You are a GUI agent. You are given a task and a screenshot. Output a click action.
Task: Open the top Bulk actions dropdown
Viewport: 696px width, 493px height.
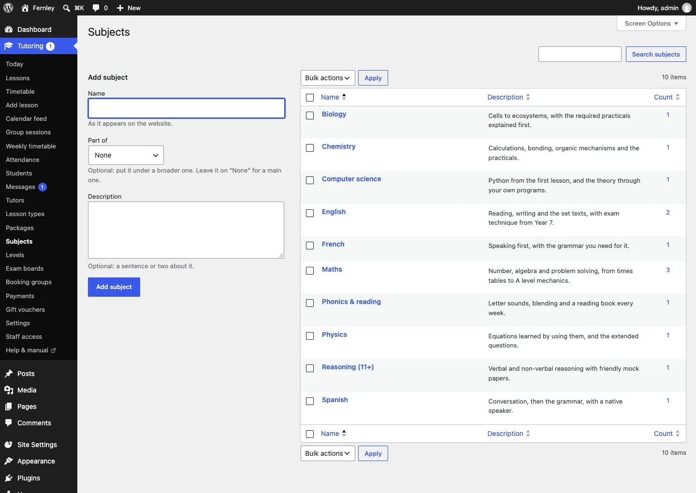tap(328, 78)
